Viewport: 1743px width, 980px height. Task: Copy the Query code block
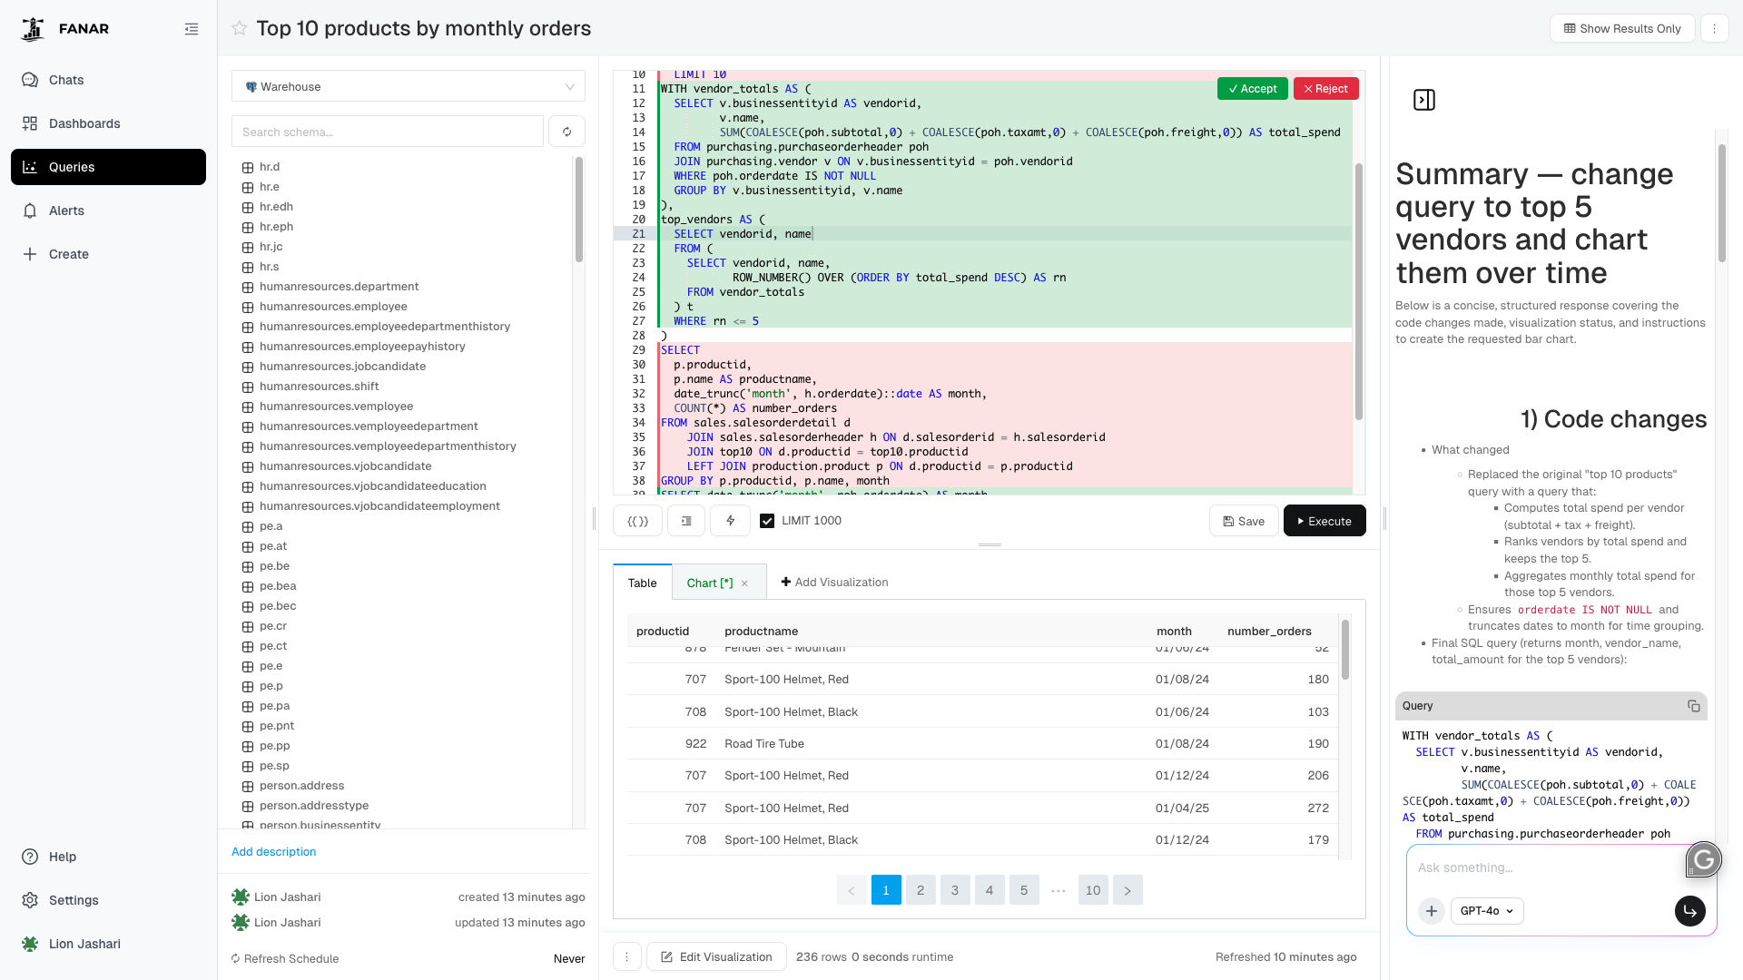pyautogui.click(x=1693, y=706)
